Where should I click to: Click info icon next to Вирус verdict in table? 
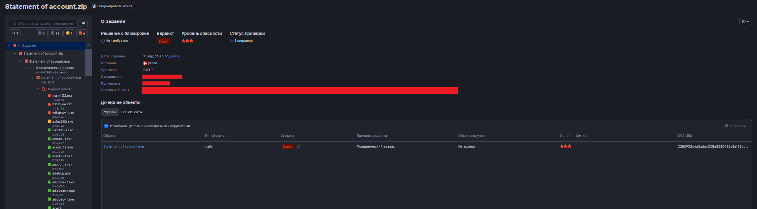298,147
